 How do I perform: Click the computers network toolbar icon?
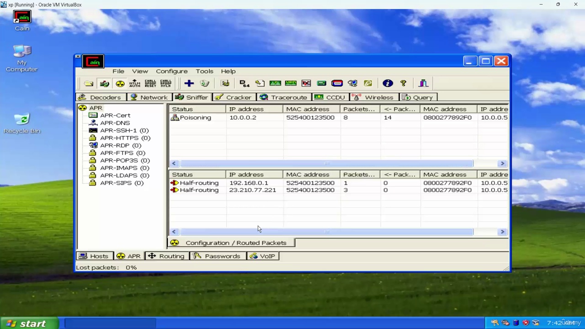(x=352, y=83)
